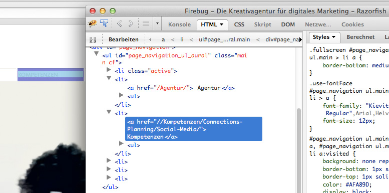This screenshot has width=389, height=193.
Task: Click the page_navigation_ul_aural id value
Action: 168,55
